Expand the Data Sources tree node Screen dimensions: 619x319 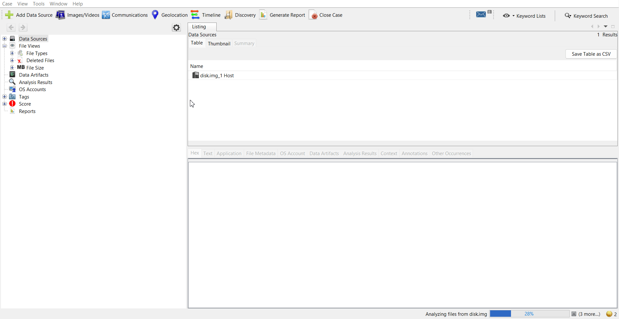5,39
